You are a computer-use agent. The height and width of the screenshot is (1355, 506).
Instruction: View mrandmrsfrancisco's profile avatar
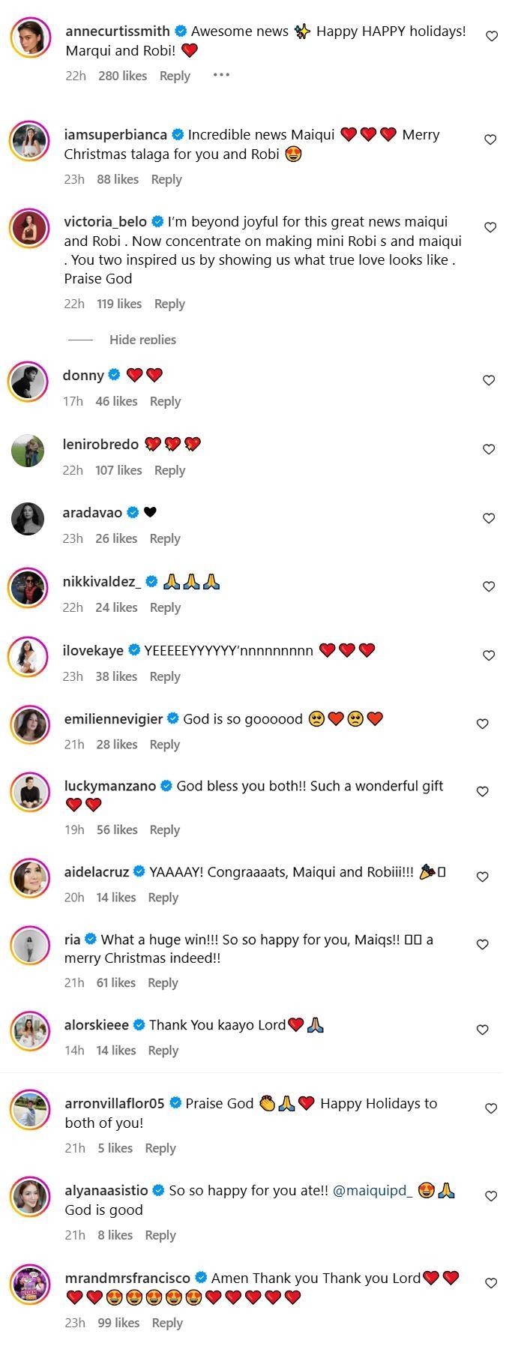pyautogui.click(x=31, y=1284)
